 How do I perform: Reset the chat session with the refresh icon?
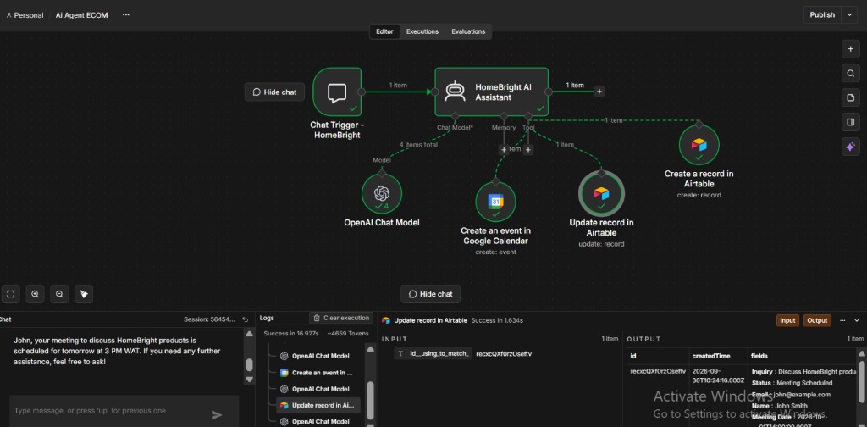(x=245, y=319)
